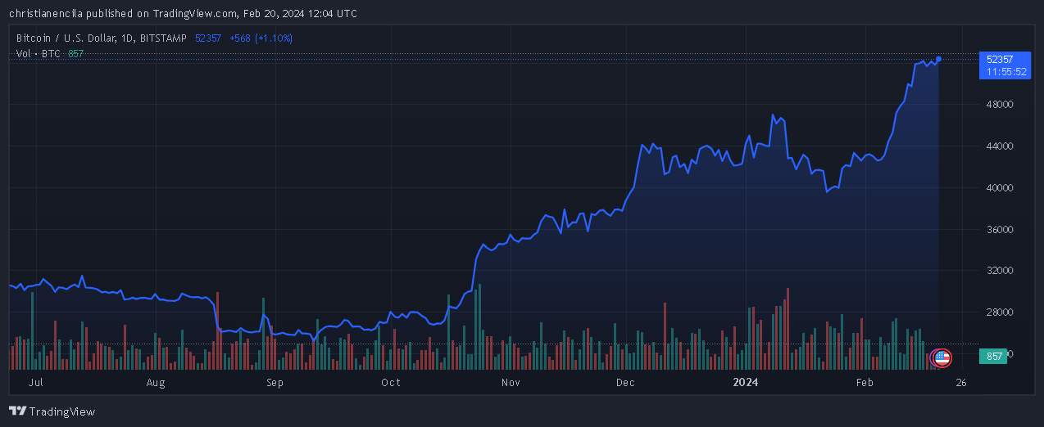Select the Bitcoin / U.S. Dollar legend title
Viewport: 1044px width, 427px height.
pos(102,38)
